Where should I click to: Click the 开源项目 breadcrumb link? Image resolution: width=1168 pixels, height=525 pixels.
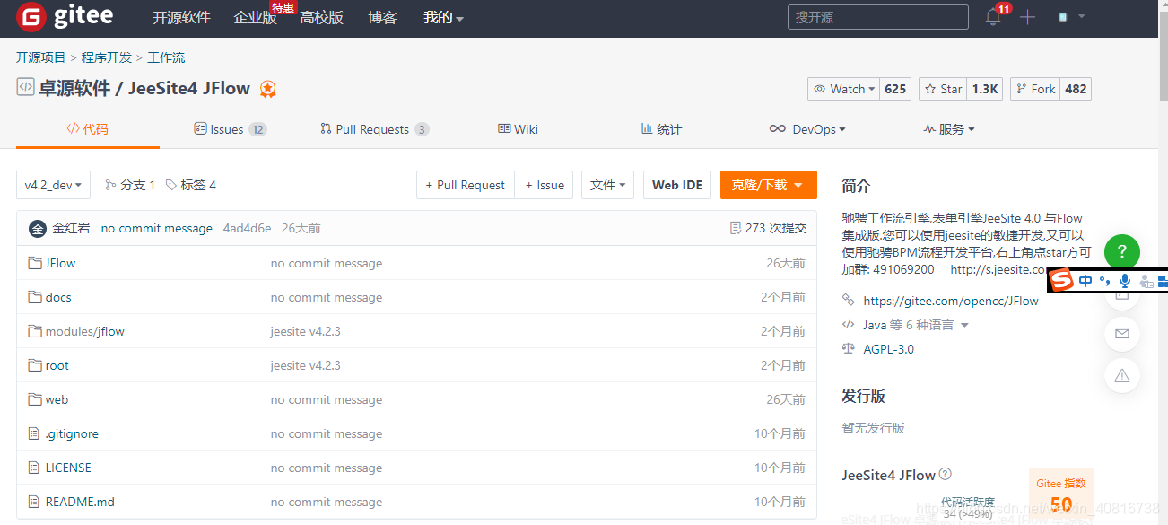point(40,57)
